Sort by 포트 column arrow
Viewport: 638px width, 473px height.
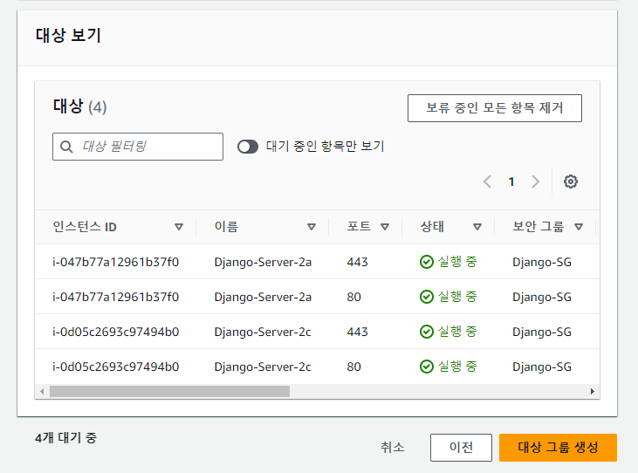tap(385, 227)
